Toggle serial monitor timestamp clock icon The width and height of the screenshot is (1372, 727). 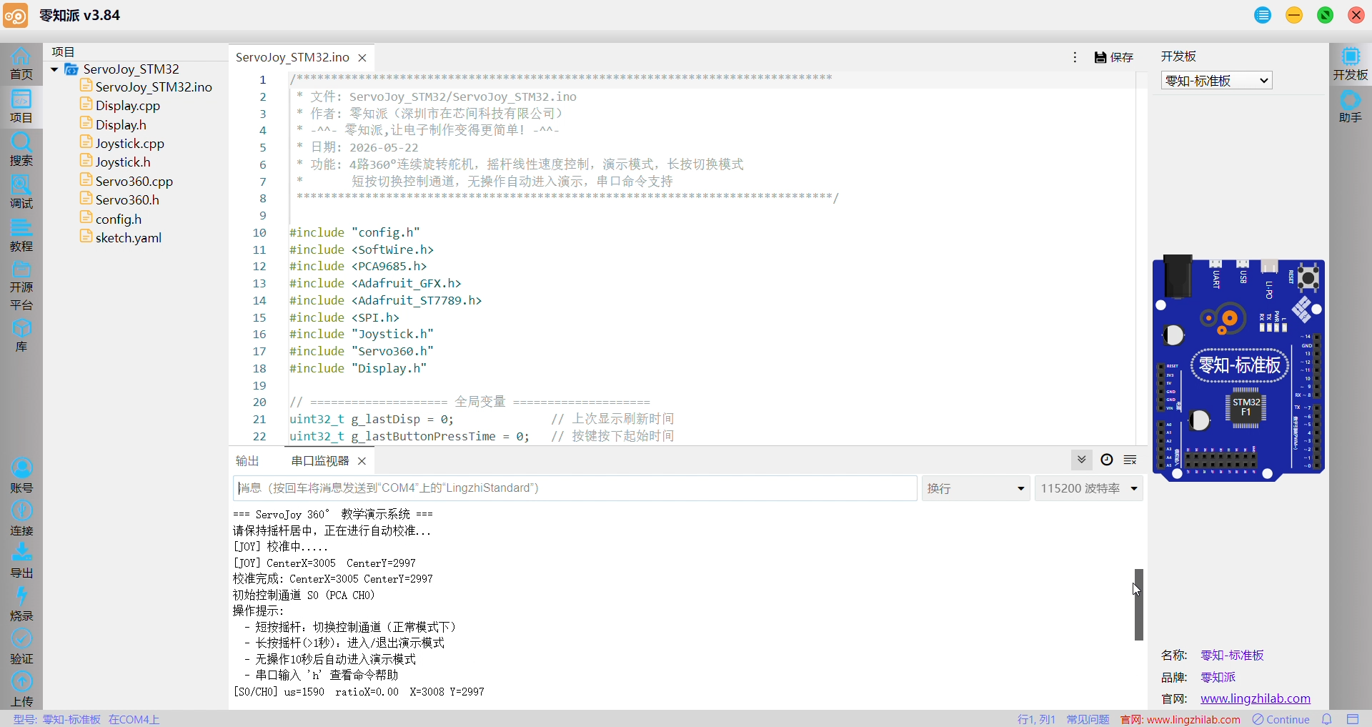pyautogui.click(x=1107, y=460)
